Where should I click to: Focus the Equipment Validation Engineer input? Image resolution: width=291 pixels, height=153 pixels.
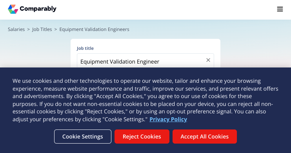[x=143, y=61]
